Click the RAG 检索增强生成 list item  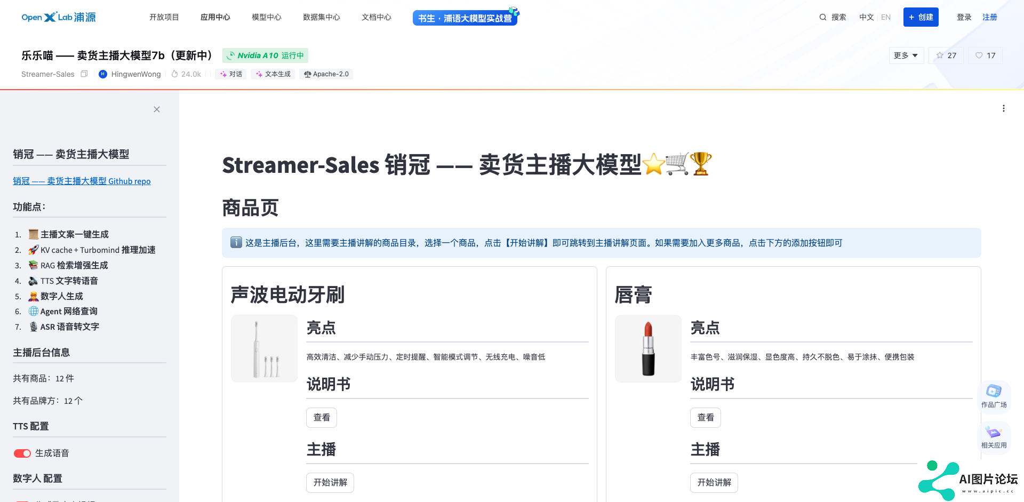pyautogui.click(x=68, y=265)
